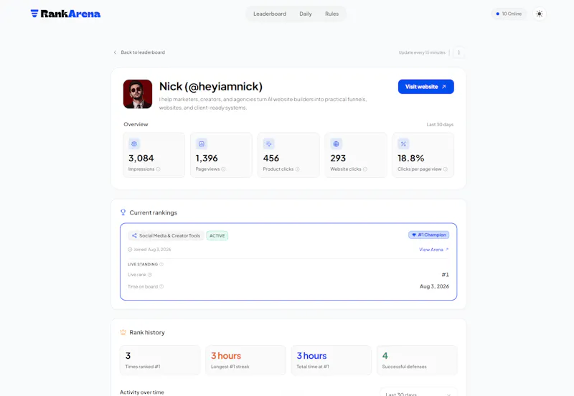Click the #1 live rank value
This screenshot has width=574, height=396.
click(445, 275)
